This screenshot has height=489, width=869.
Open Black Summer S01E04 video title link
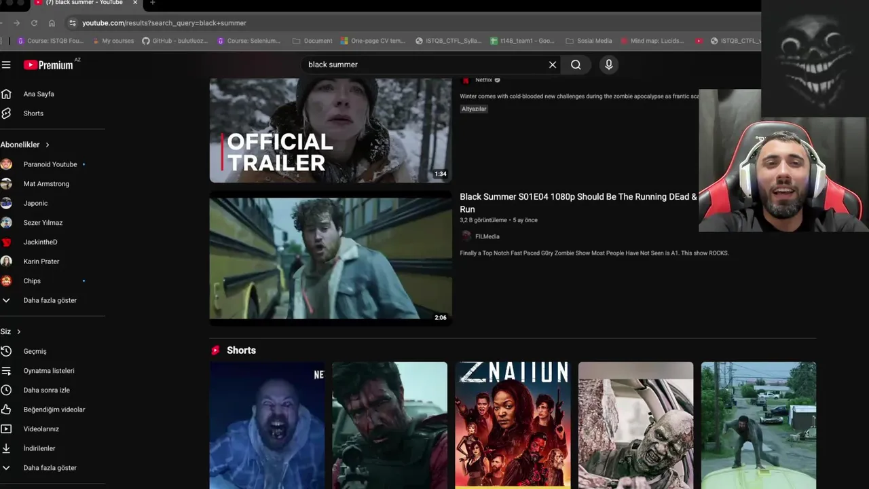click(x=578, y=203)
